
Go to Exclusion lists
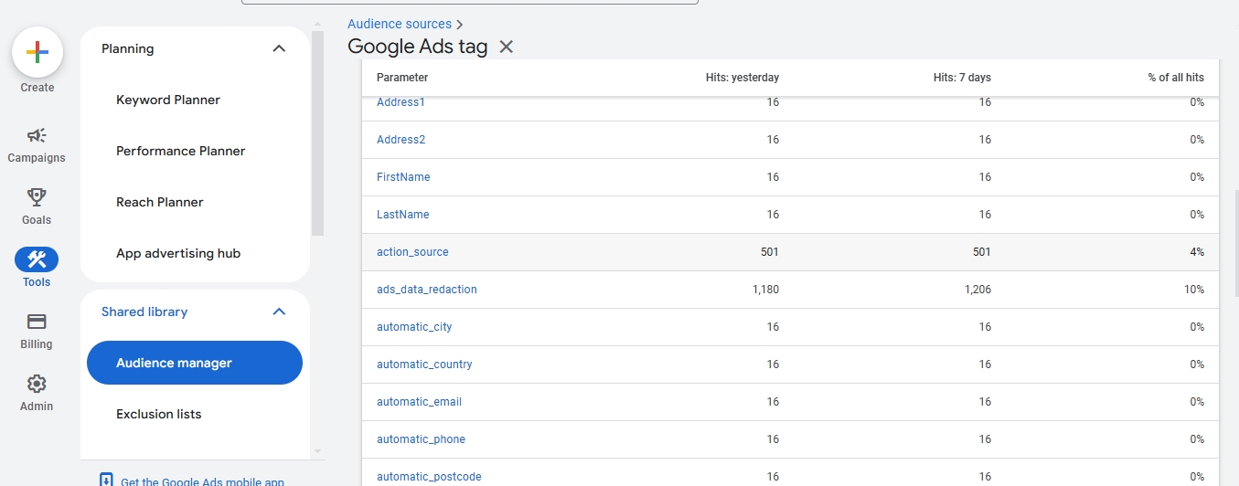coord(159,414)
